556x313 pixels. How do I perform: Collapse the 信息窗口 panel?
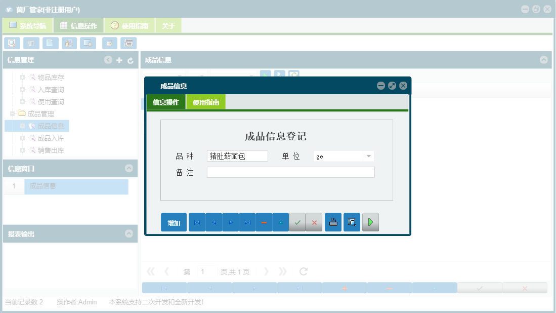130,168
